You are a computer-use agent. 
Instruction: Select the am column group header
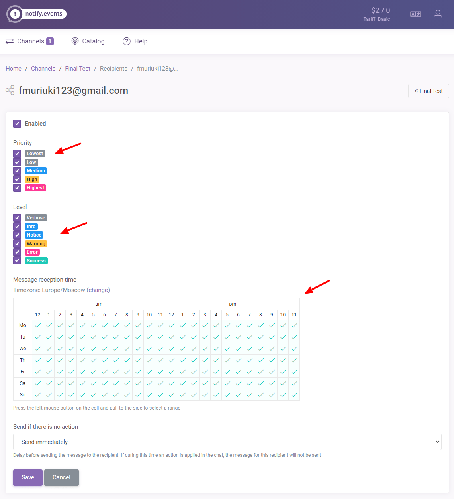pos(99,304)
